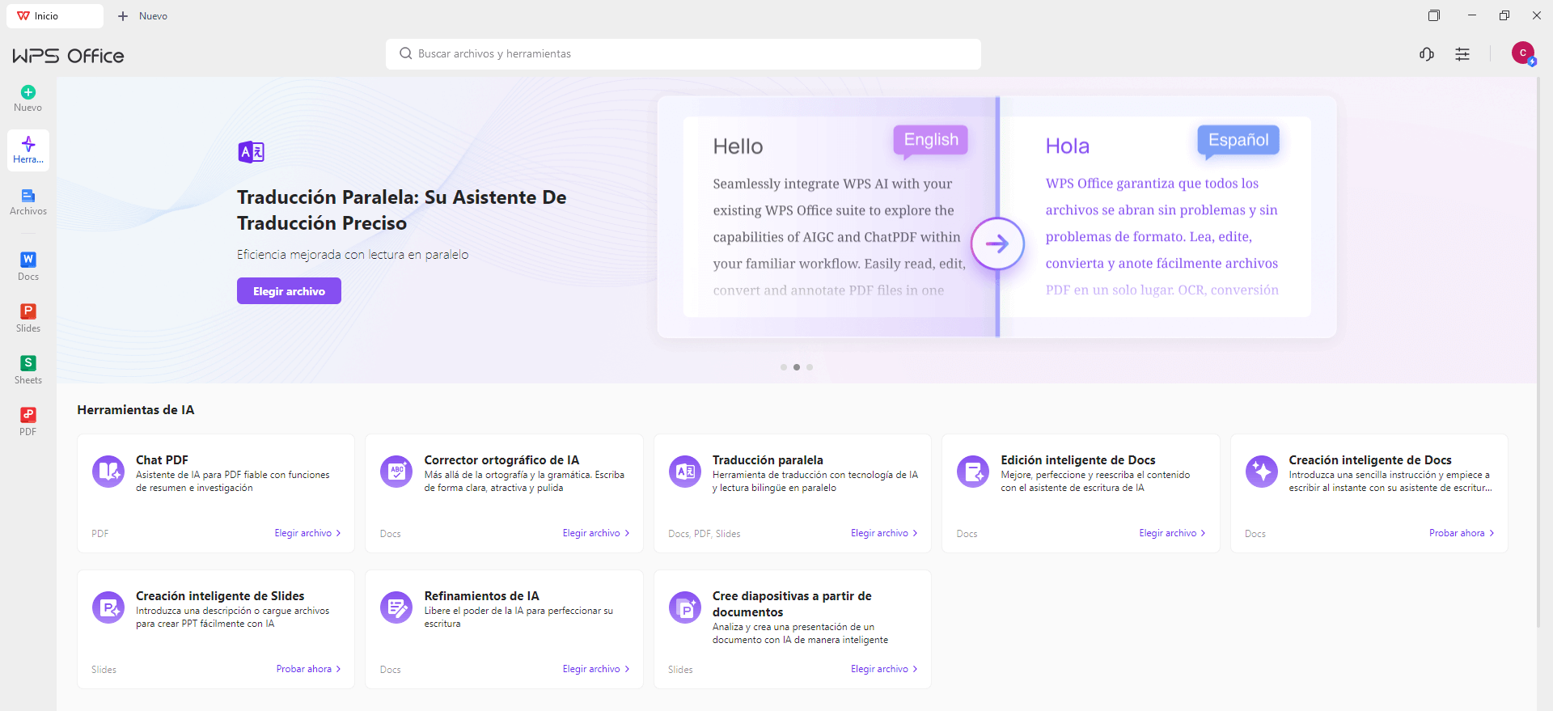The width and height of the screenshot is (1553, 711).
Task: Click the Elegir archivo banner button
Action: point(289,291)
